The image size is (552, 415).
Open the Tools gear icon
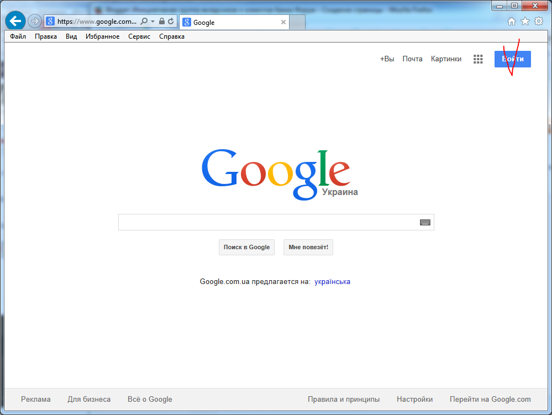coord(539,21)
